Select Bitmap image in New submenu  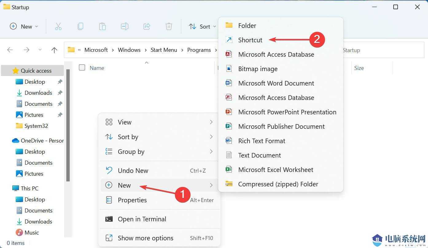pos(281,69)
